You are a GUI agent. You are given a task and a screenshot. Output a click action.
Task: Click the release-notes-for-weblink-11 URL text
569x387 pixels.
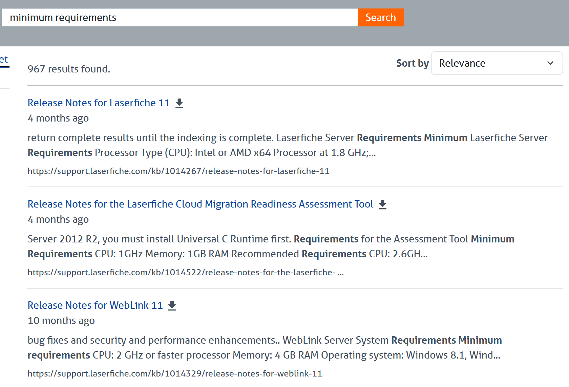[175, 373]
